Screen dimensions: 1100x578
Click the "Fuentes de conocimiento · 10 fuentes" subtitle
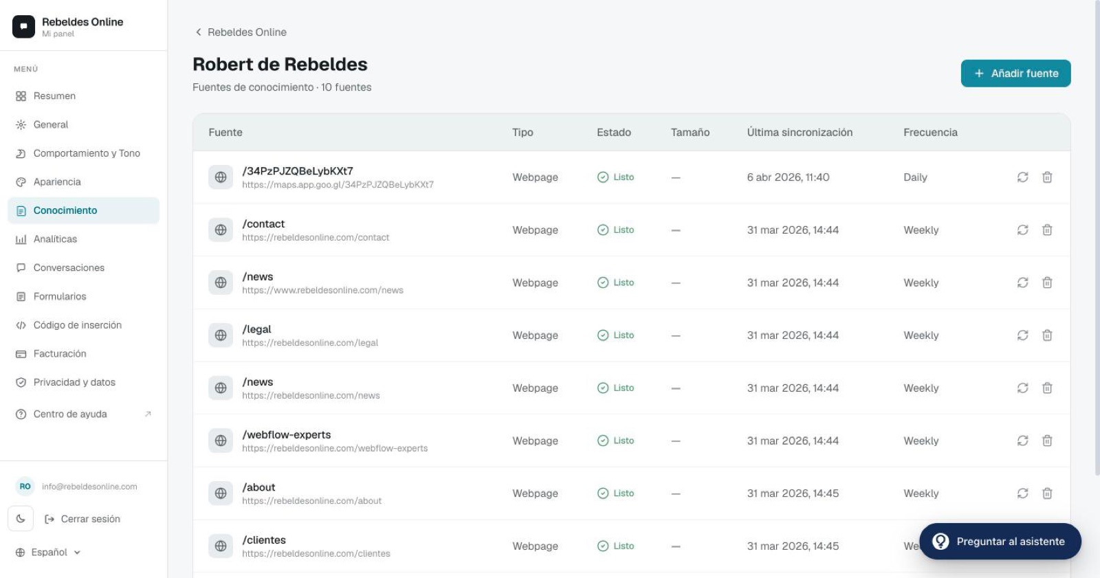(x=282, y=87)
